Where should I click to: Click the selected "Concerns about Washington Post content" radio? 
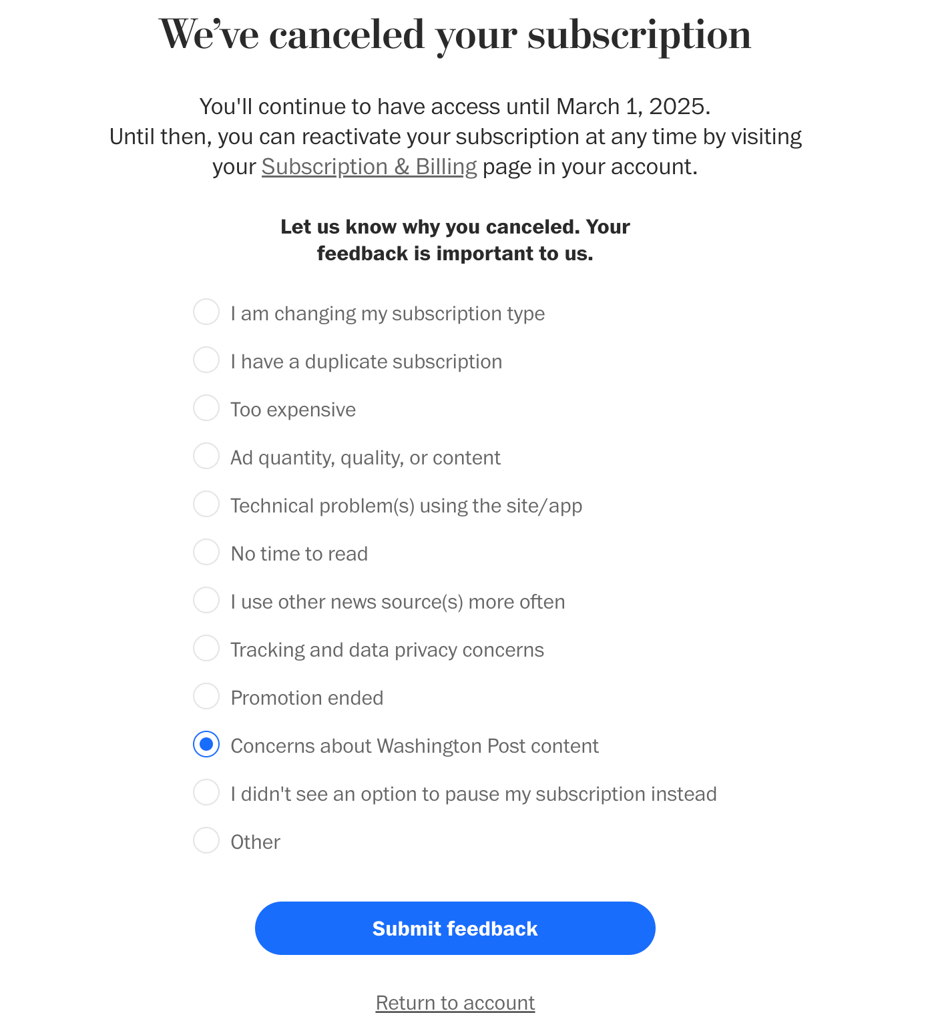(206, 744)
